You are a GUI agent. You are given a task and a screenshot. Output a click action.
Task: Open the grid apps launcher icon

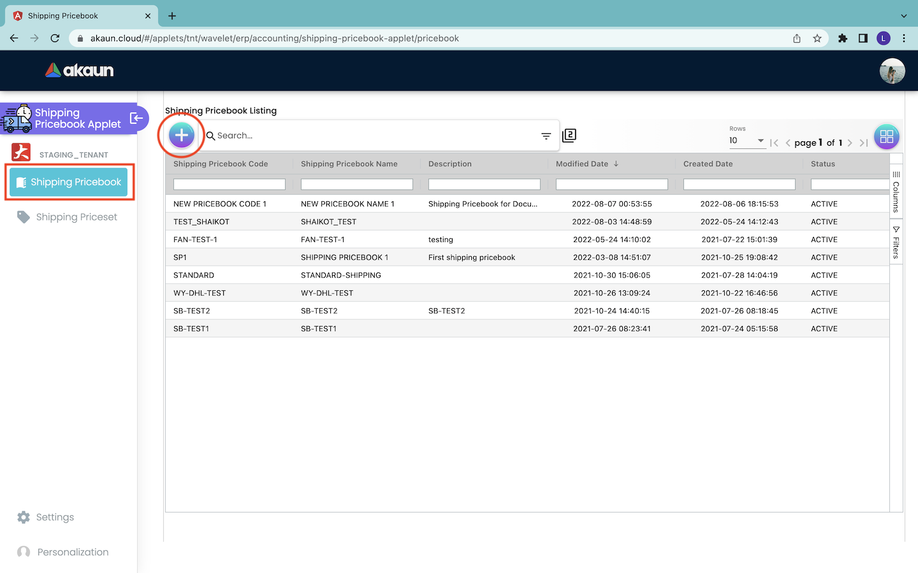tap(886, 137)
